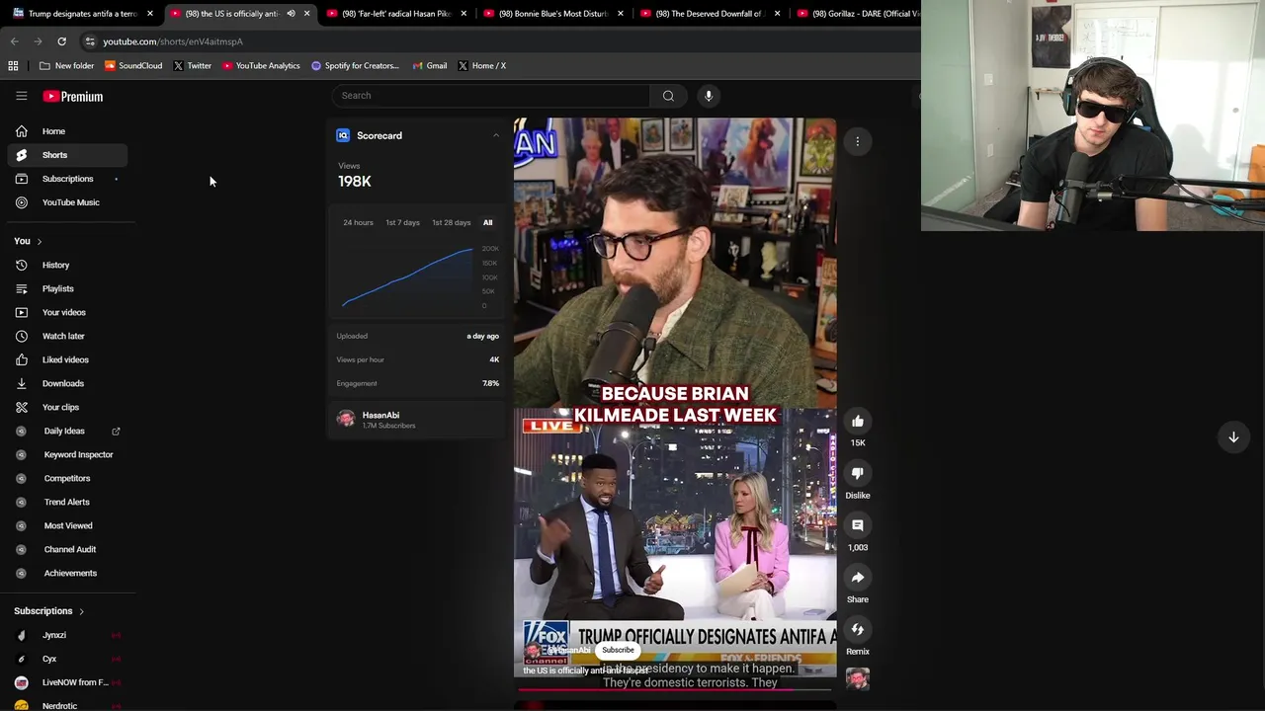This screenshot has height=711, width=1265.
Task: Switch to Bonnie Blue's Most Disturbing tab
Action: click(x=552, y=14)
